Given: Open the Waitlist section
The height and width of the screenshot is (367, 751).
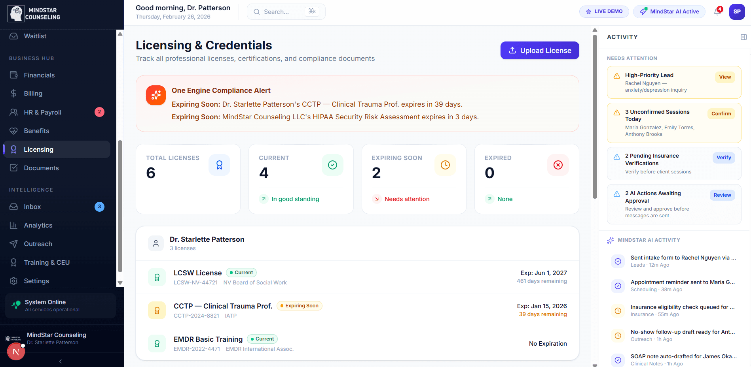Looking at the screenshot, I should tap(36, 36).
